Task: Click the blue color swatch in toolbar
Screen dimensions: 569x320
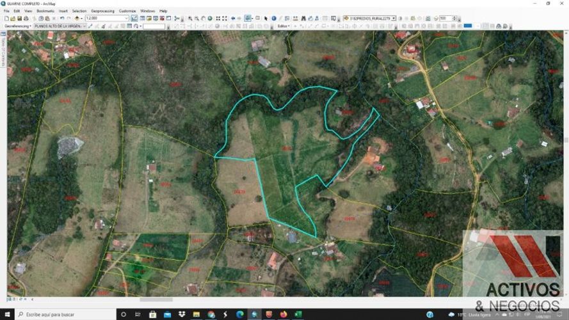Action: tap(468, 26)
